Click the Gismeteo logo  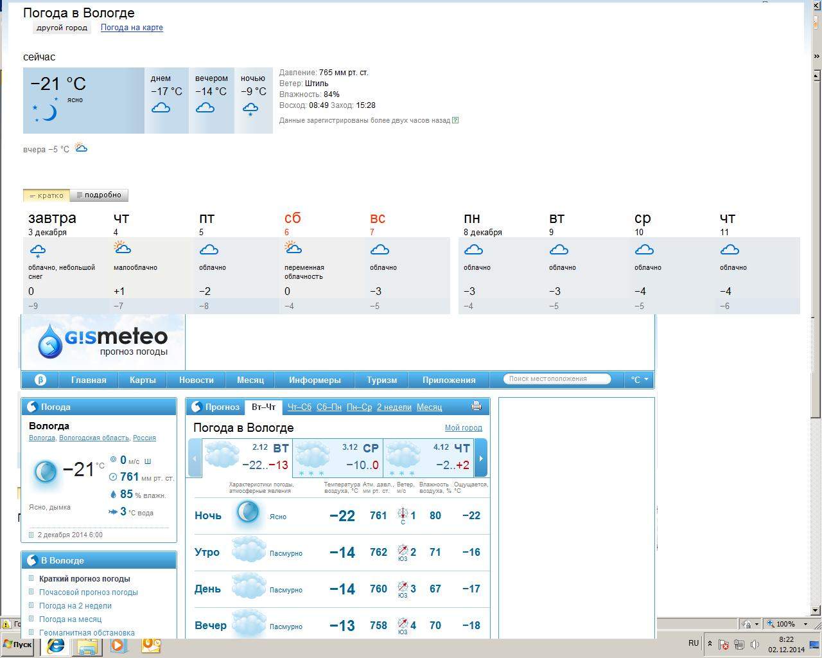(103, 341)
